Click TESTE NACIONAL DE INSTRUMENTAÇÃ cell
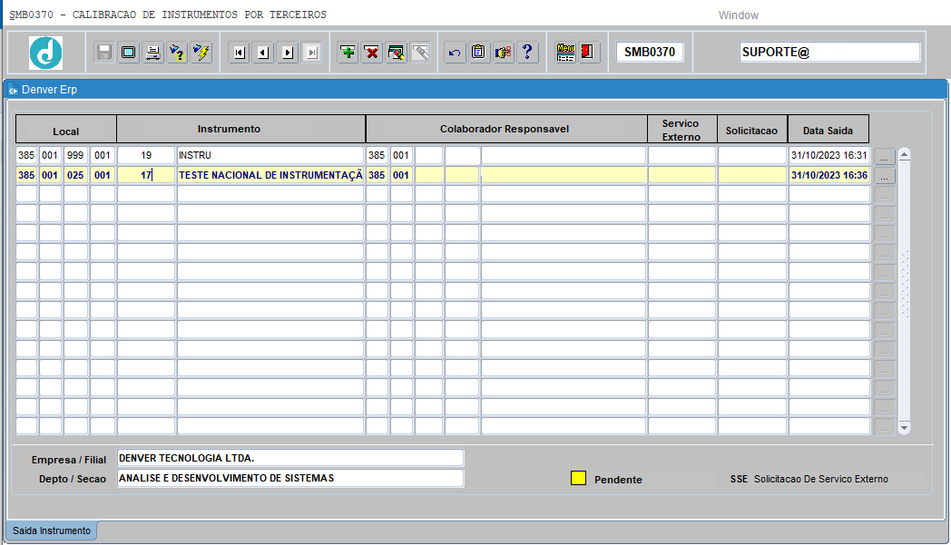The image size is (951, 545). [270, 175]
